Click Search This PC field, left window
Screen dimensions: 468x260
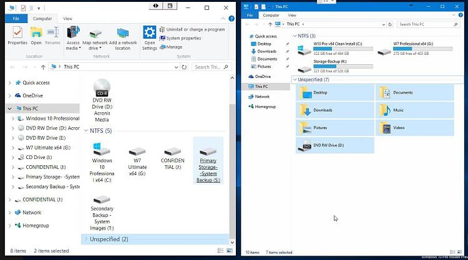click(212, 67)
